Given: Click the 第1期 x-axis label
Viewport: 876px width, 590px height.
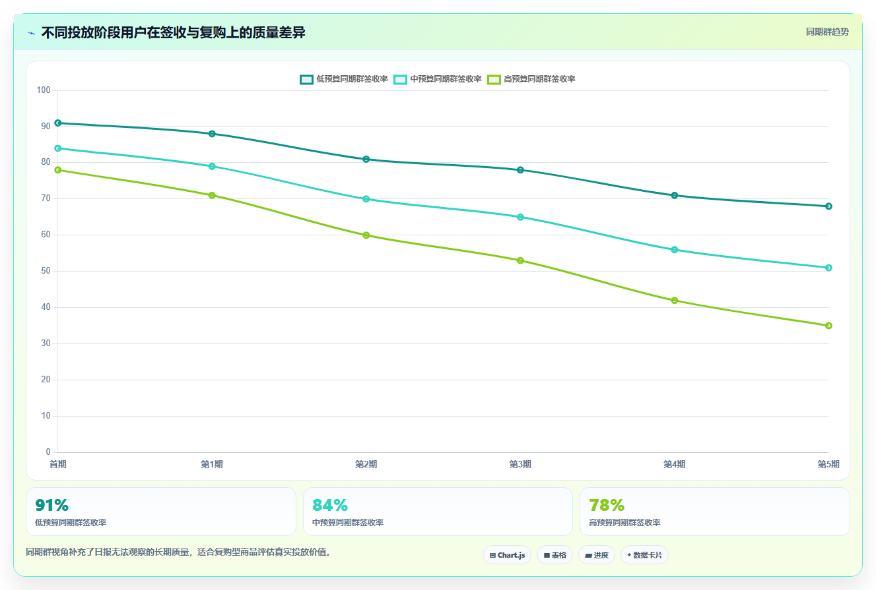Looking at the screenshot, I should pos(212,464).
